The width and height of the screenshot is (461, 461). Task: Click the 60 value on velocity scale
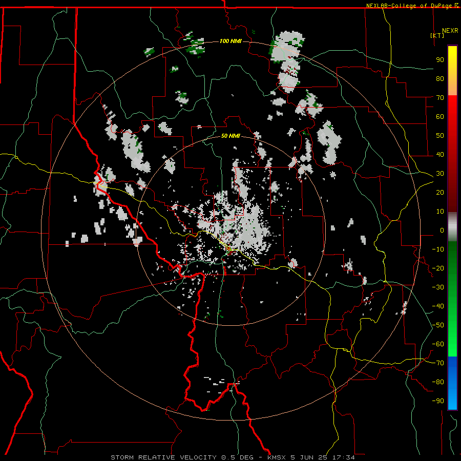(x=440, y=117)
